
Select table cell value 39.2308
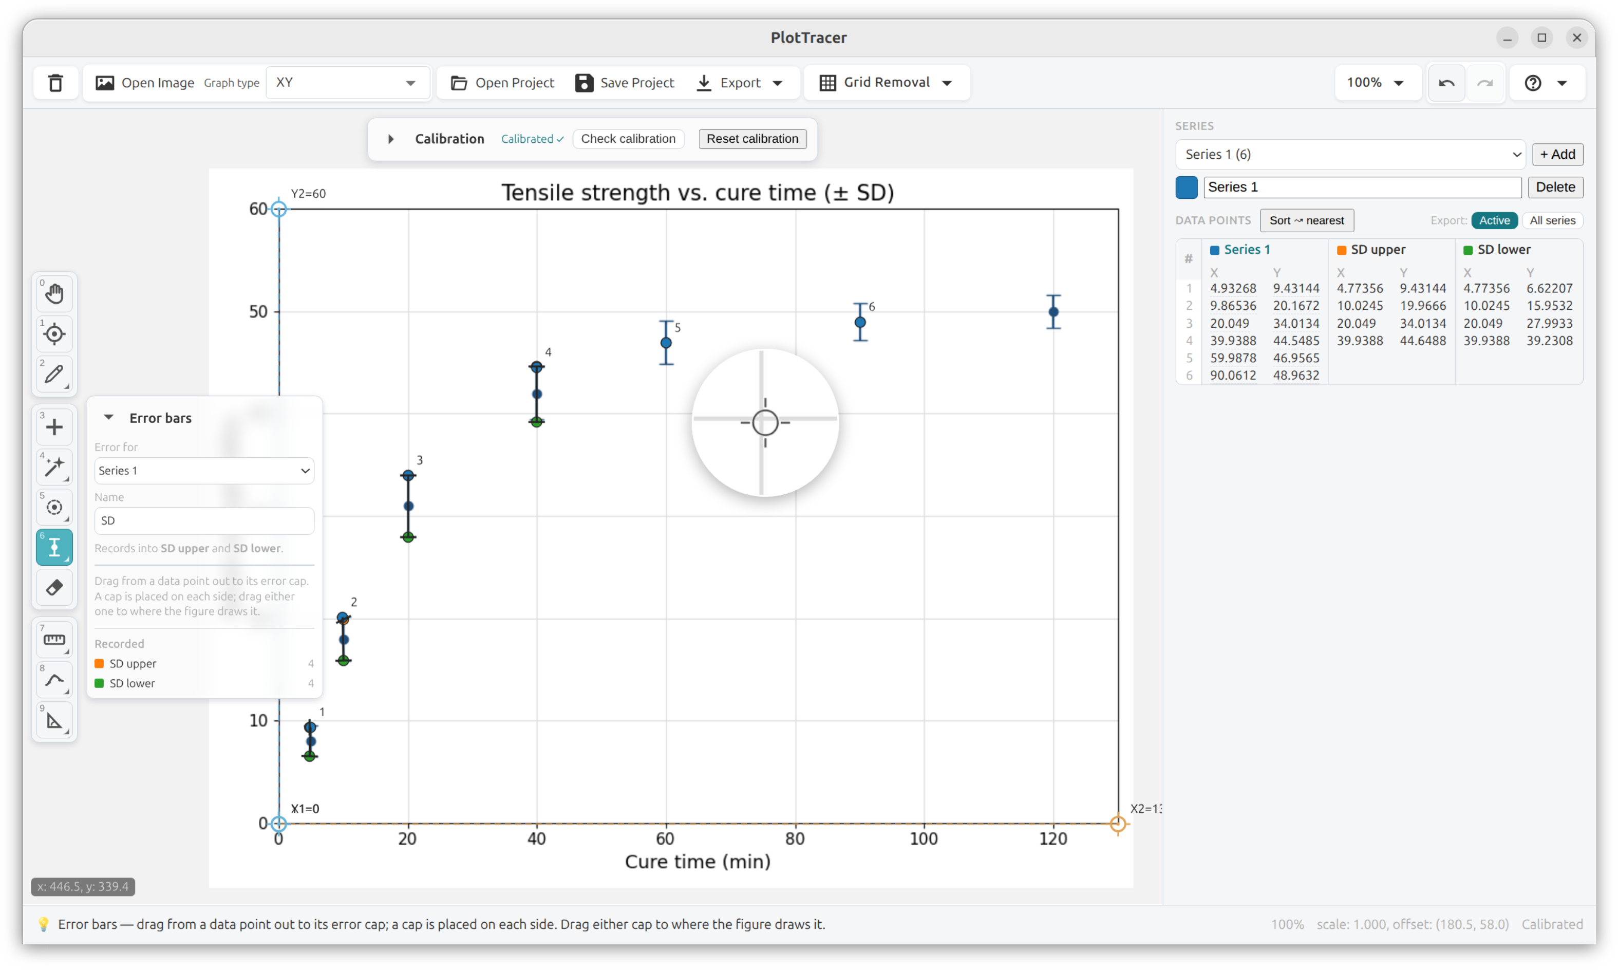tap(1549, 341)
